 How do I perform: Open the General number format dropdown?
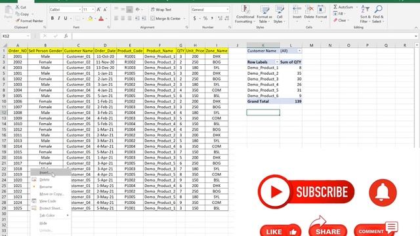click(x=228, y=10)
